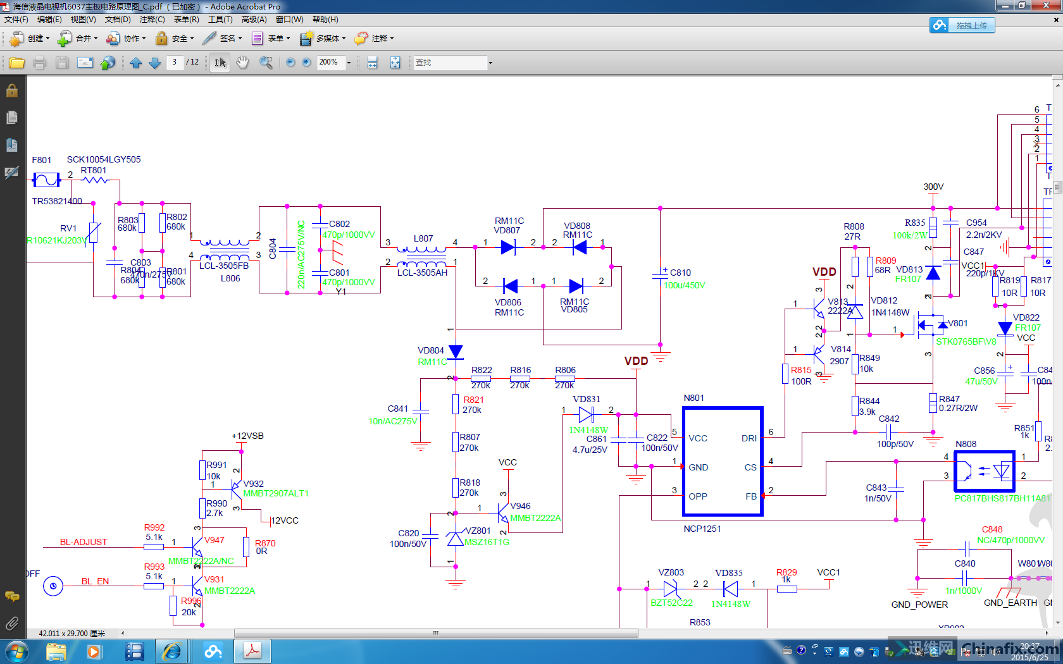Click the Fit One Full Page icon

point(395,63)
